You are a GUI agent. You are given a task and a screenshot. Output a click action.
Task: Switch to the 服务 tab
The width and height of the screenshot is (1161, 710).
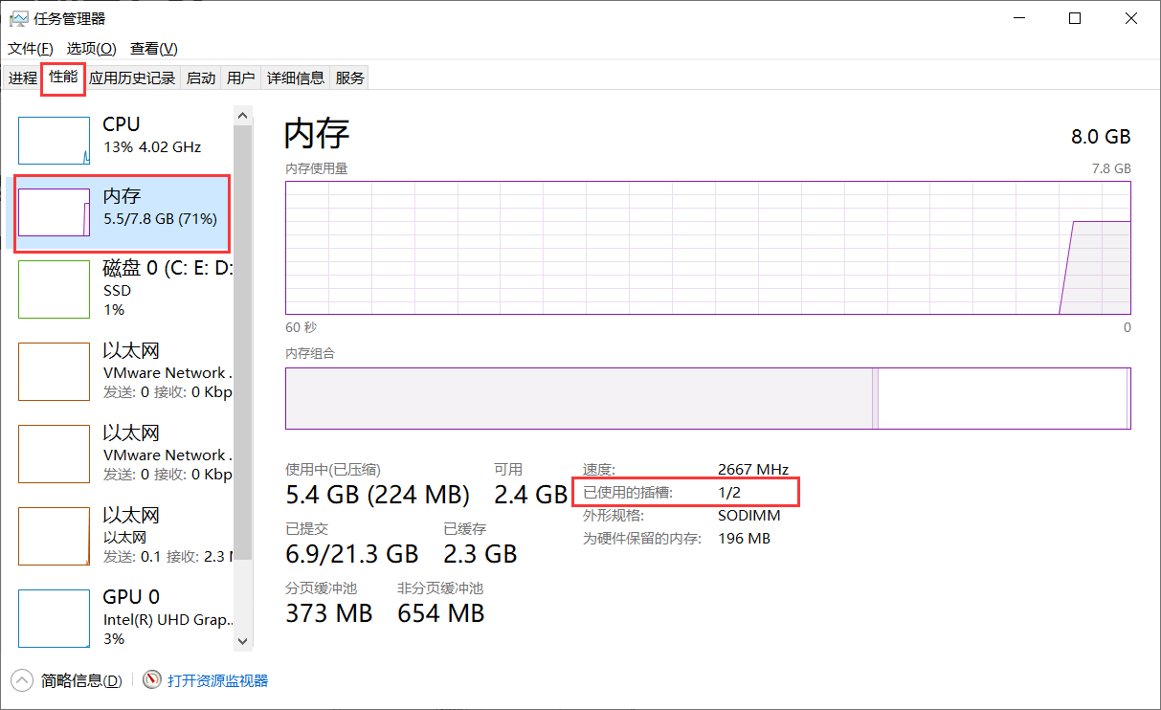(x=350, y=78)
